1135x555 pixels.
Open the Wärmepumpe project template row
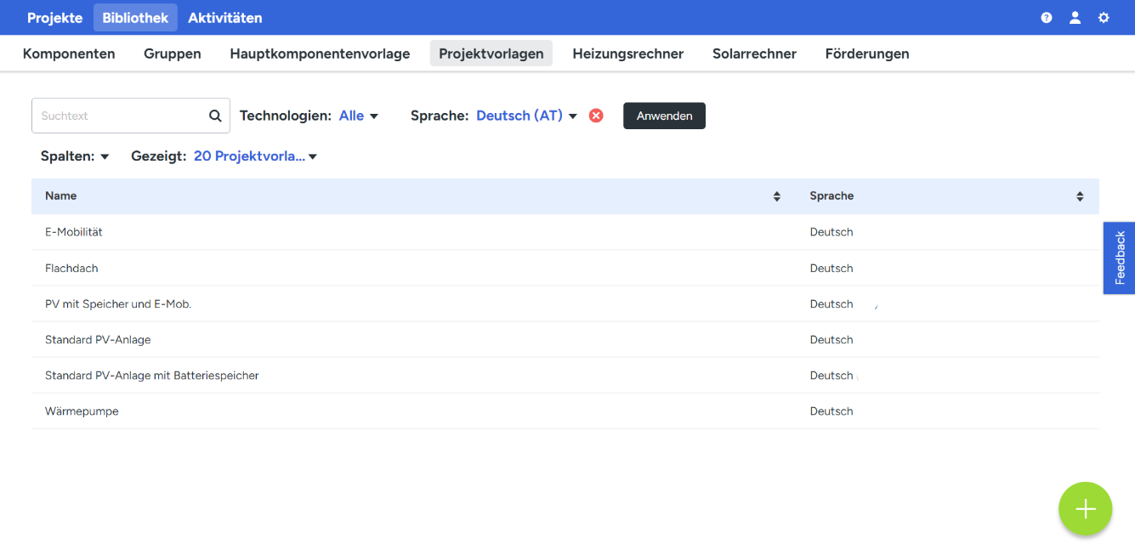[82, 411]
